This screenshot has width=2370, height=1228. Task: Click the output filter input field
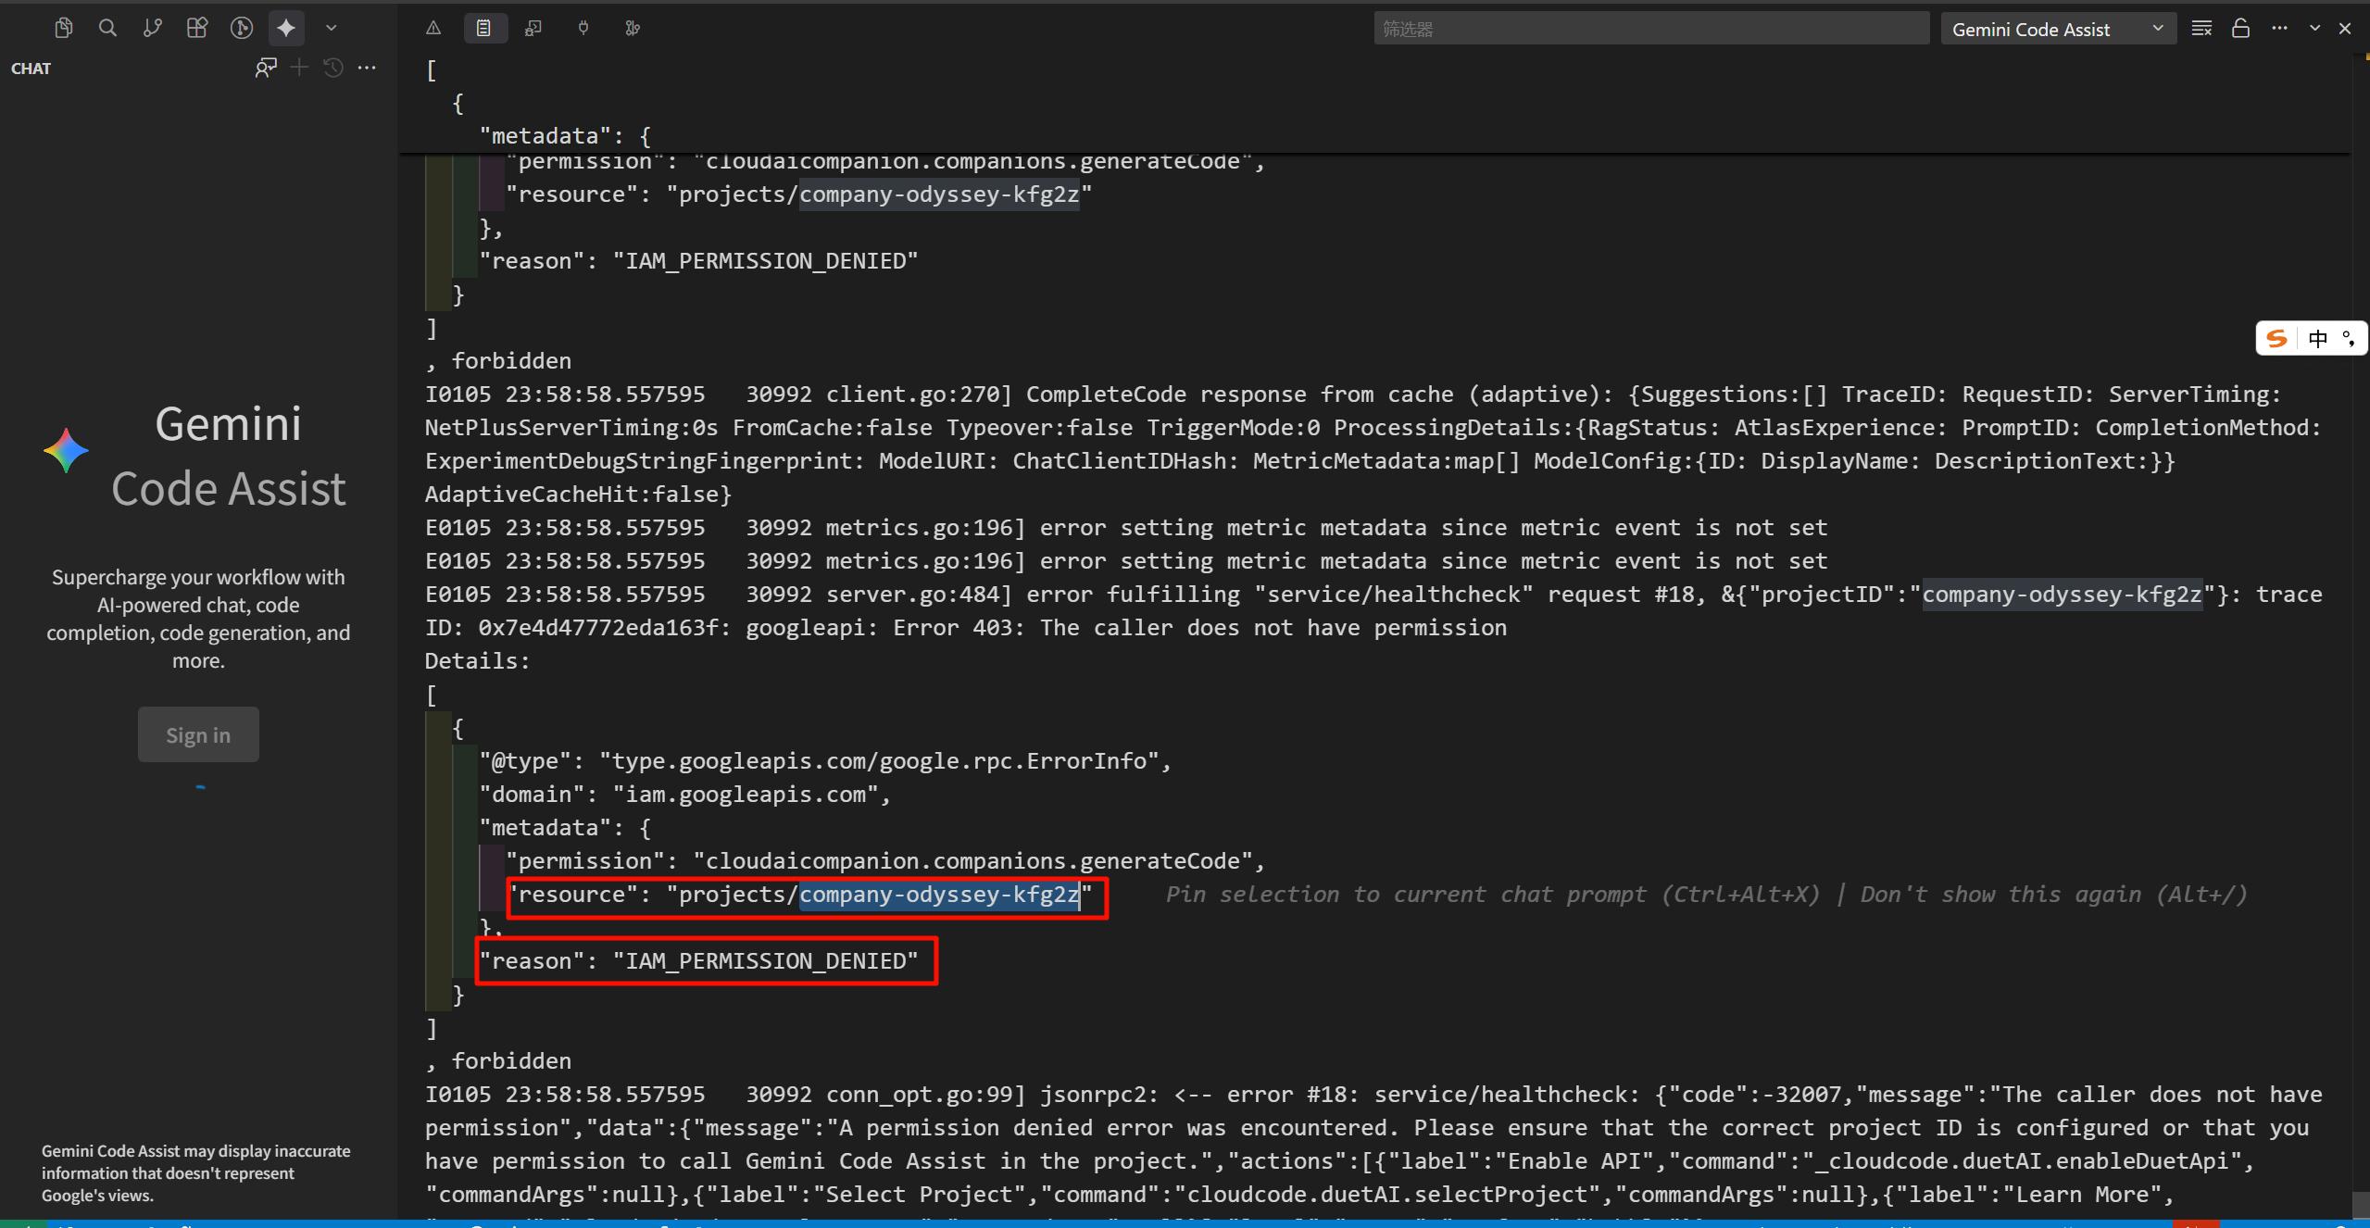[x=1650, y=29]
